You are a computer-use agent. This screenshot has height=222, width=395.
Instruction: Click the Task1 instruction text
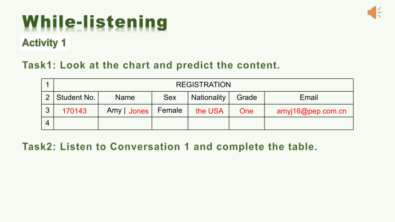click(151, 65)
